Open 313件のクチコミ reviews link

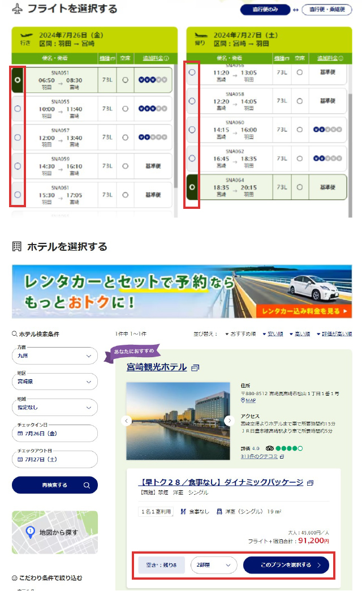259,456
